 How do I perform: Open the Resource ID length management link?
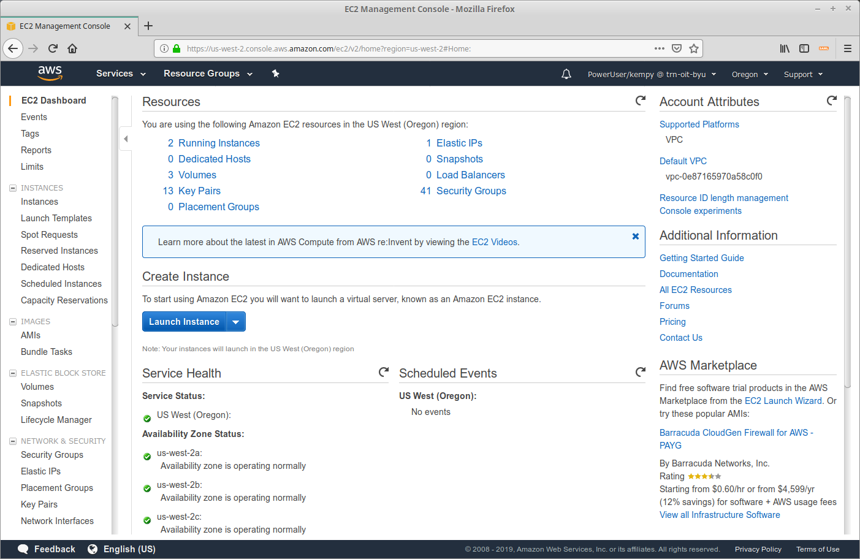coord(724,198)
